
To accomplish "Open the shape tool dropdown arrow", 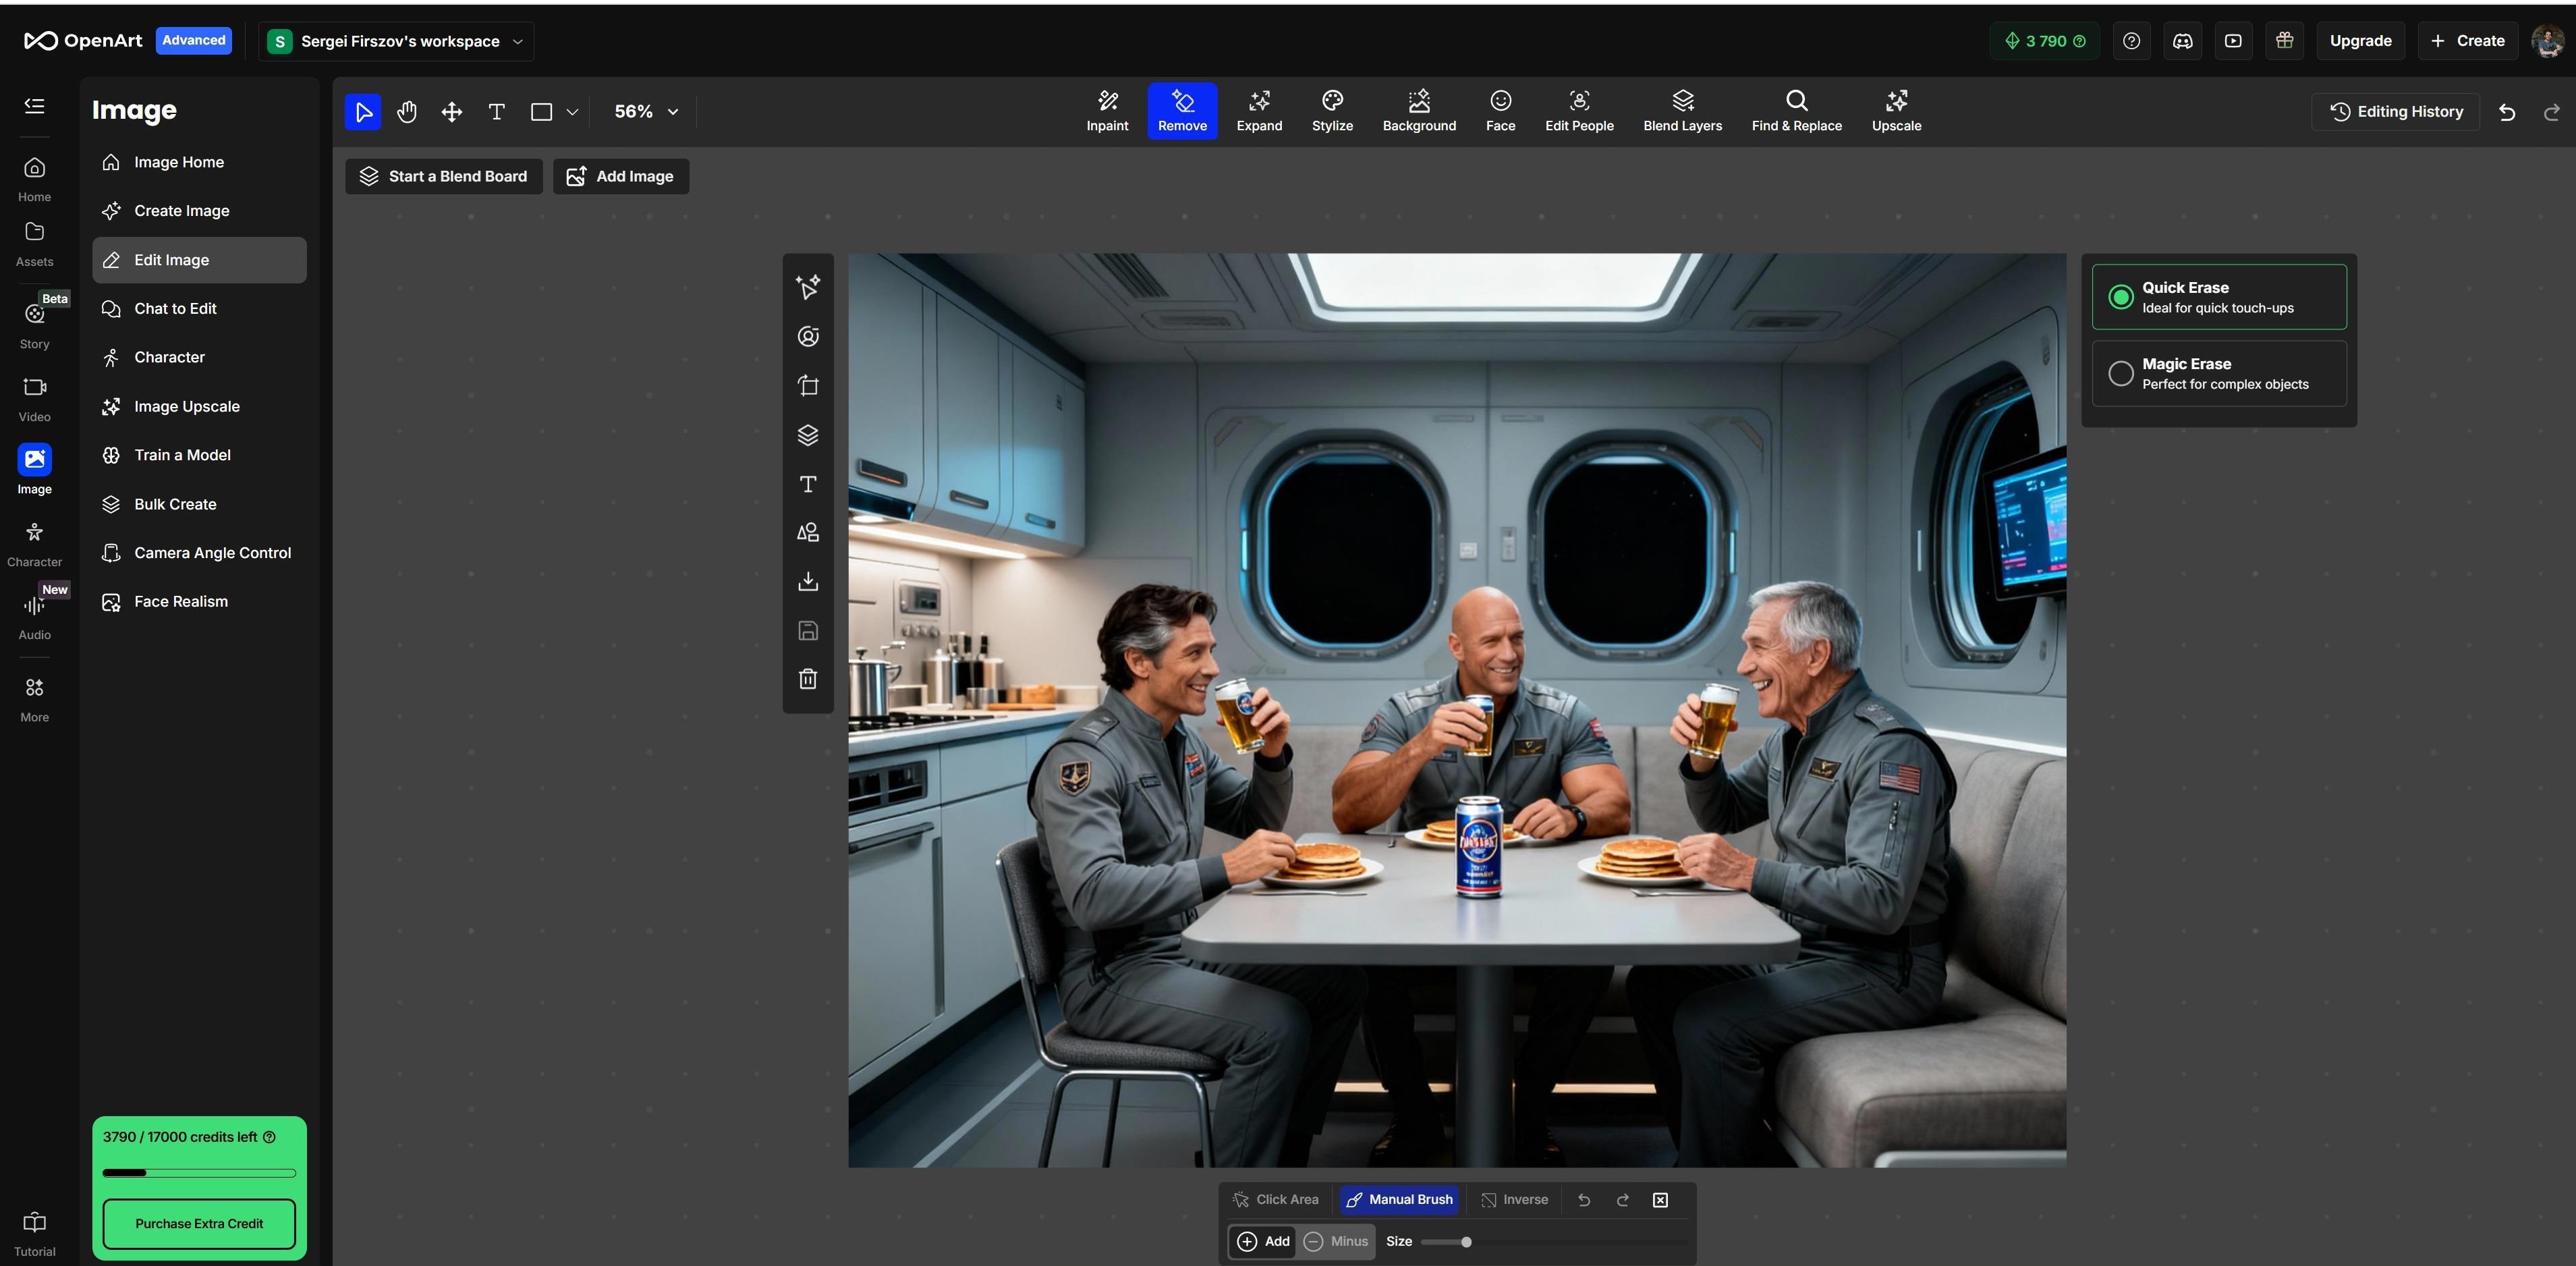I will 572,112.
